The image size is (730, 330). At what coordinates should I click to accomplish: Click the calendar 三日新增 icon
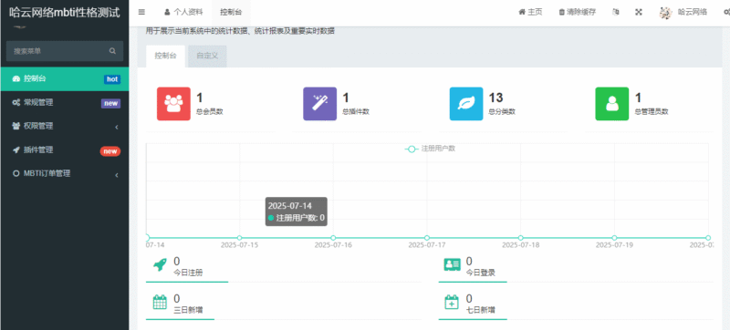click(x=160, y=303)
